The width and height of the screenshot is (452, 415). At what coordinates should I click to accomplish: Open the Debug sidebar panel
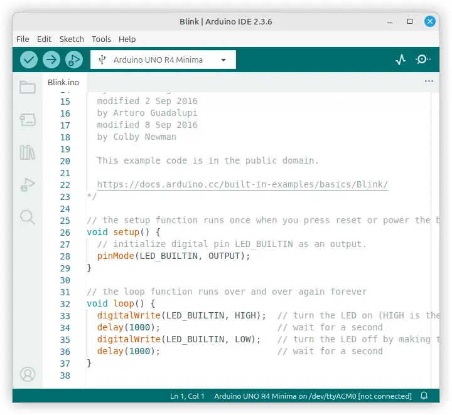(28, 185)
